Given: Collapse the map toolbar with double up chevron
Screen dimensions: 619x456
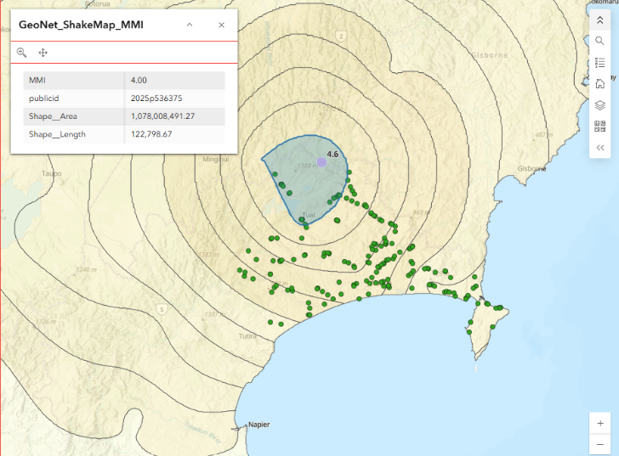Looking at the screenshot, I should (599, 20).
